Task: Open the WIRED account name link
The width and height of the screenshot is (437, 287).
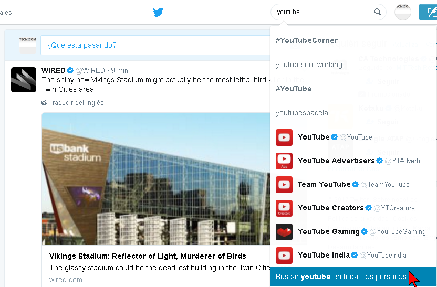Action: [x=54, y=70]
